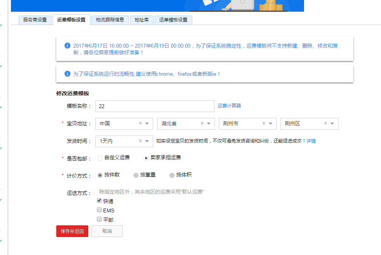Click the info icon in the maintenance notice
Screen dimensions: 381x255
(67, 46)
